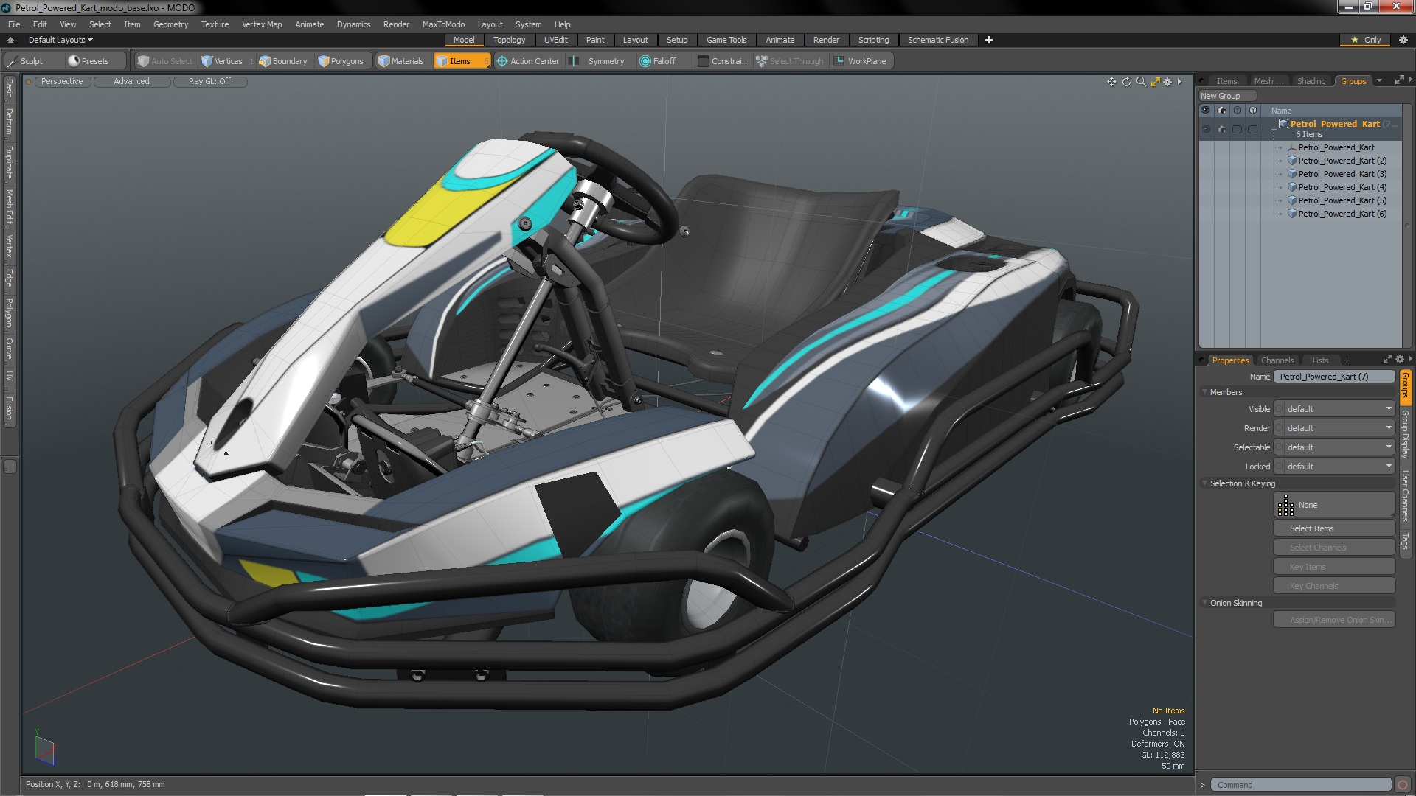Viewport: 1416px width, 796px height.
Task: Toggle the eye visibility column header
Action: (1207, 111)
